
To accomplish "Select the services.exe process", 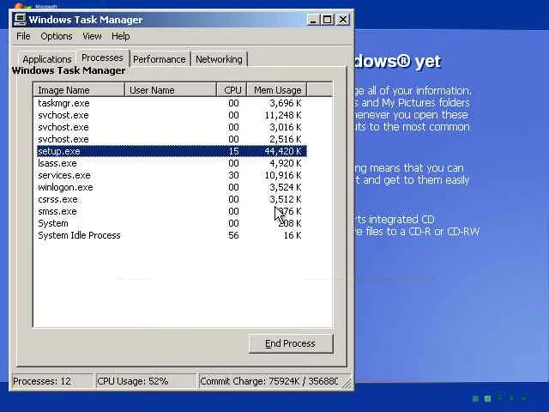I will point(172,175).
